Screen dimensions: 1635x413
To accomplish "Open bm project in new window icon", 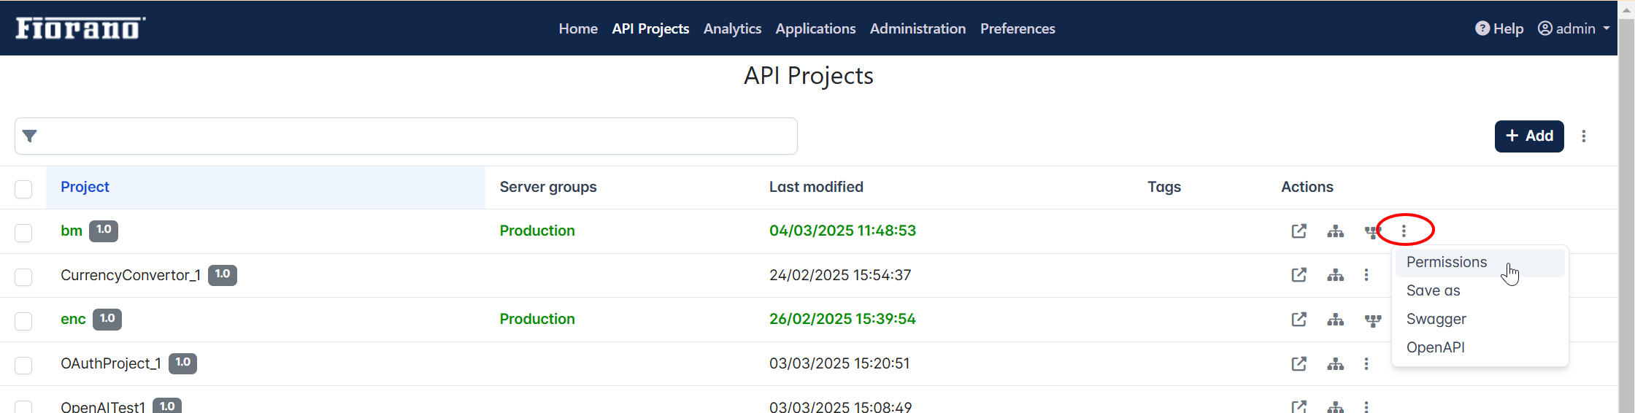I will [1299, 231].
